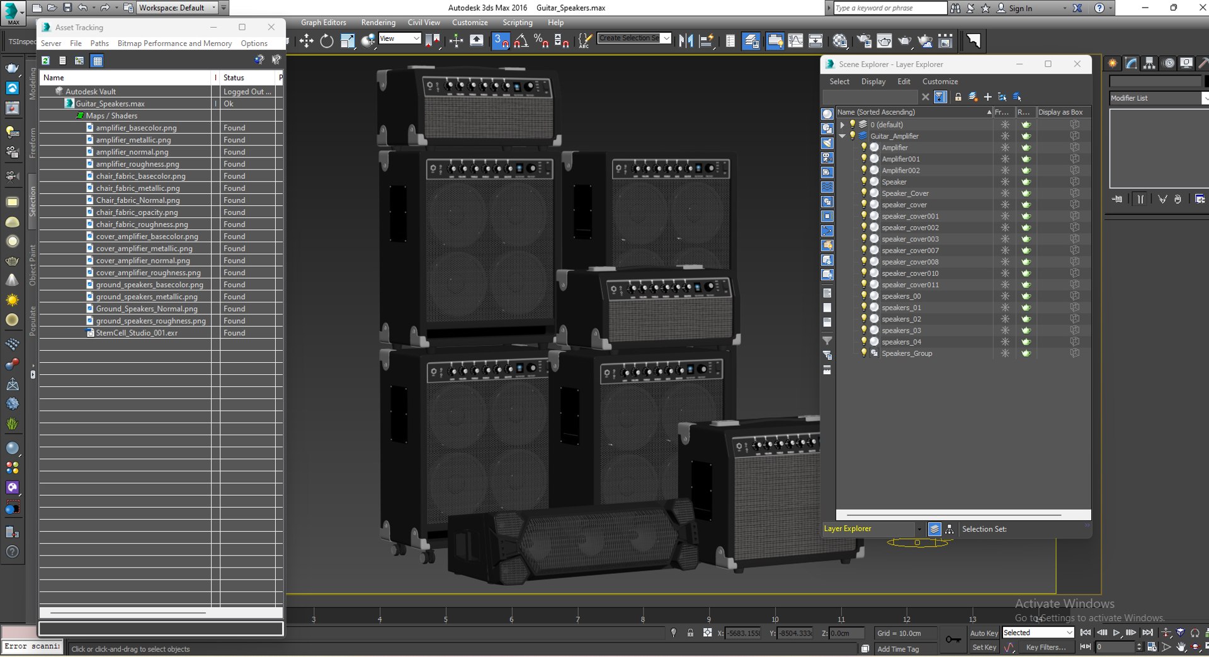The height and width of the screenshot is (657, 1209).
Task: Open Display menu in Scene Explorer
Action: 873,81
